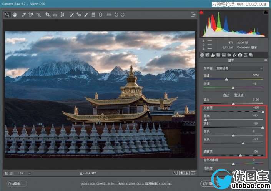Toggle full screen mode icon
Screen dimensions: 271x191
click(193, 15)
